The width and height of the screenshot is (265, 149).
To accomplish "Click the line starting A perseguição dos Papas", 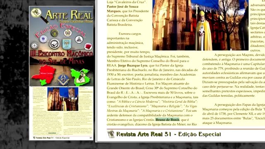I will point(240,105).
